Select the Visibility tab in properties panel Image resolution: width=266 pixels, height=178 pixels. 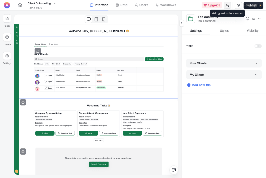click(x=252, y=31)
